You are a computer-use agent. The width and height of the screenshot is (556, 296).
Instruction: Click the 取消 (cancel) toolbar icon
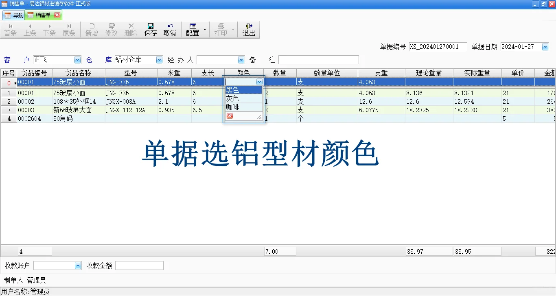click(x=170, y=29)
